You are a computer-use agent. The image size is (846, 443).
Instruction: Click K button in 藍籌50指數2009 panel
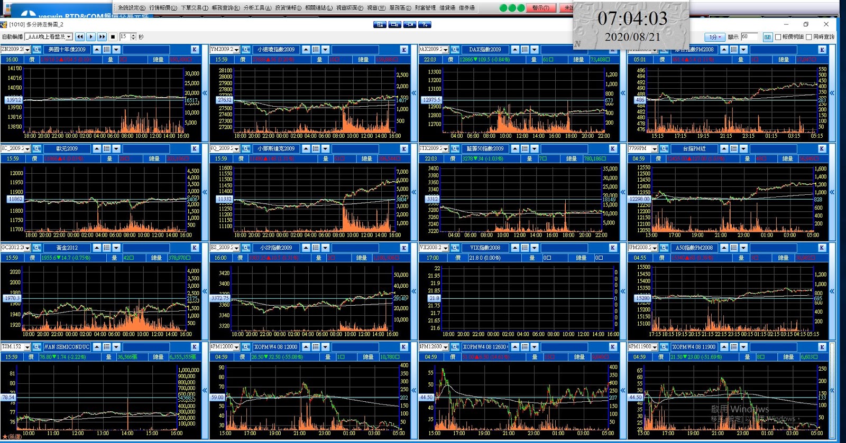point(613,149)
